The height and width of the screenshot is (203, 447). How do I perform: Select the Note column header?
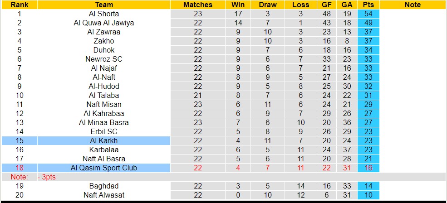(412, 5)
